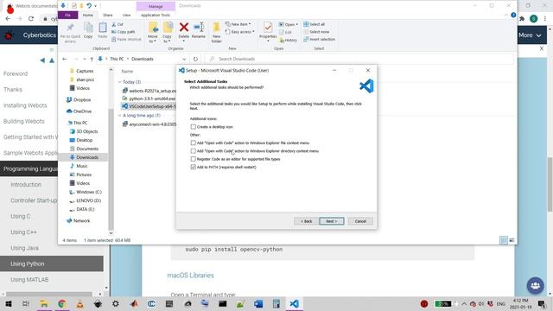Click Cut in Clipboard group

coord(118,24)
